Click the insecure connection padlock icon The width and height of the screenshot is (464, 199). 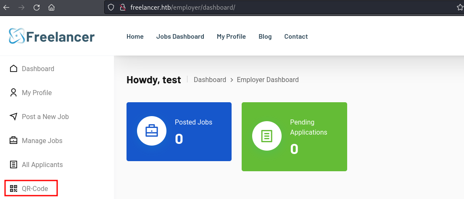(122, 7)
